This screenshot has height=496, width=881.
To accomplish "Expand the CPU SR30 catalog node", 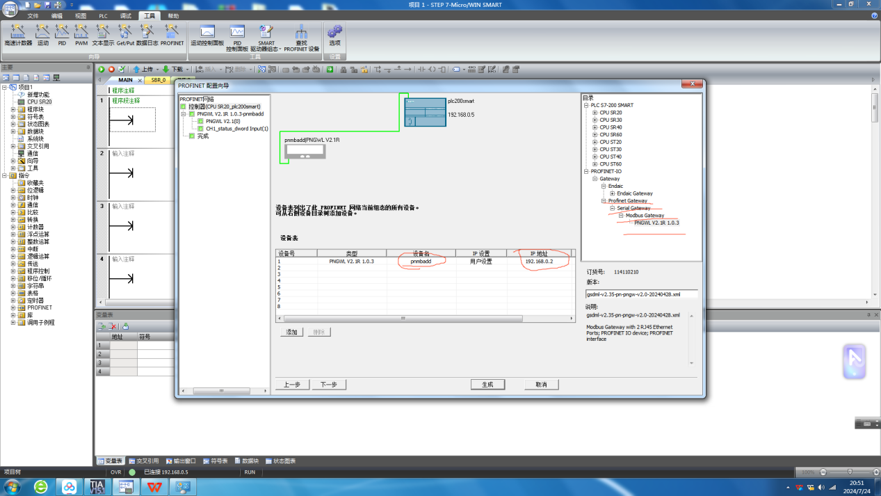I will [595, 120].
